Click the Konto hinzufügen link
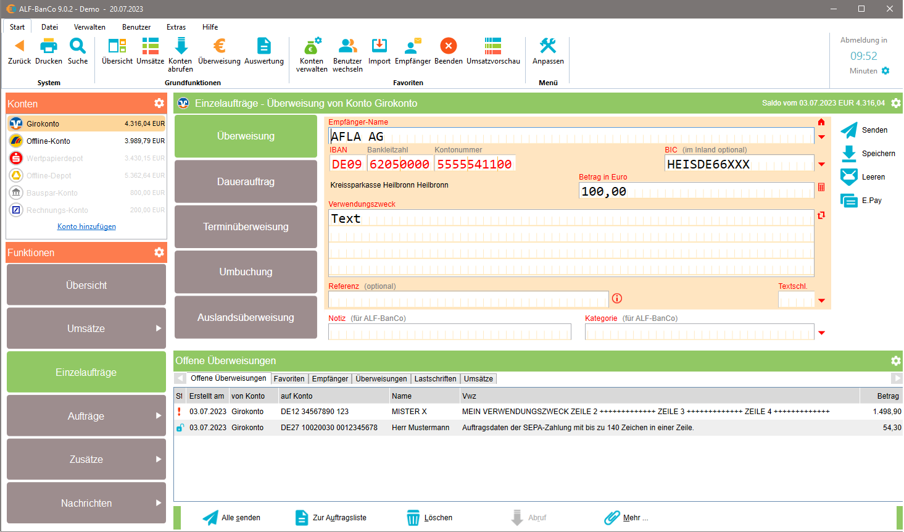Viewport: 904px width, 532px height. [x=86, y=227]
